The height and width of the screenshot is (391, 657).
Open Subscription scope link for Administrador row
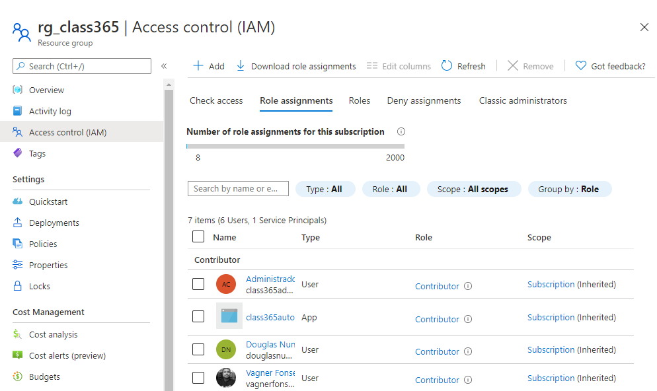pos(551,284)
